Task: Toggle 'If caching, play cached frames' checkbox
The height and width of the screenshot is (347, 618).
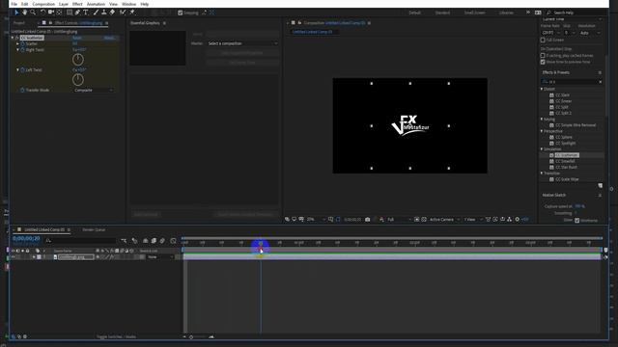Action: 543,56
